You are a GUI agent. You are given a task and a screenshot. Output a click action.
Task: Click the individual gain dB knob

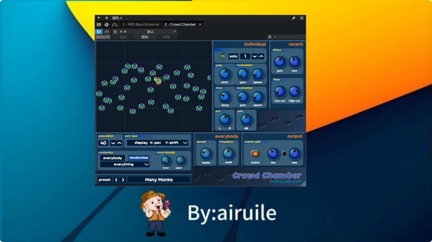246,120
